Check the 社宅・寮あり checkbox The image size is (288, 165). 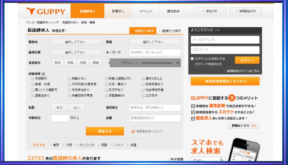[x=106, y=84]
